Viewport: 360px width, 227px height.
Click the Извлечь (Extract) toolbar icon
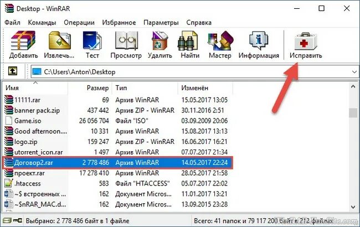click(x=59, y=40)
